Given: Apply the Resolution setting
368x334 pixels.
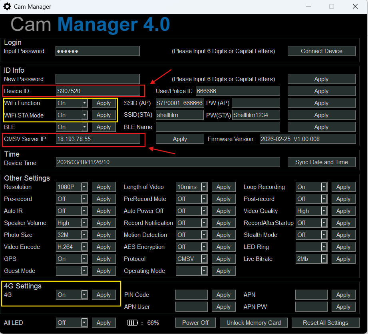Looking at the screenshot, I should (104, 187).
